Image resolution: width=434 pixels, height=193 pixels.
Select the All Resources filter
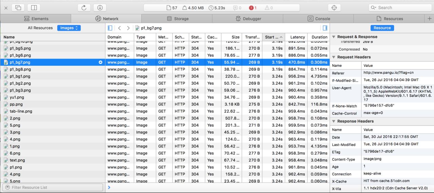pos(40,28)
